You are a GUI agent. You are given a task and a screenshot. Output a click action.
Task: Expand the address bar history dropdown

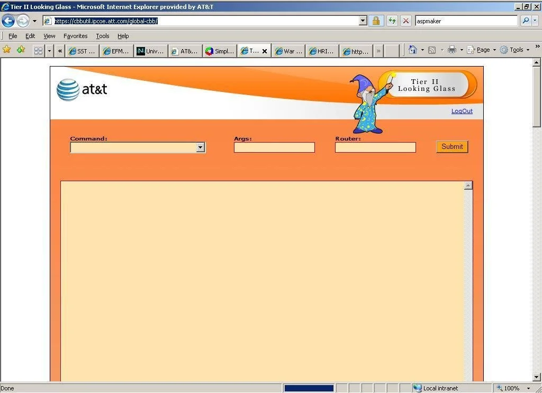tap(363, 21)
